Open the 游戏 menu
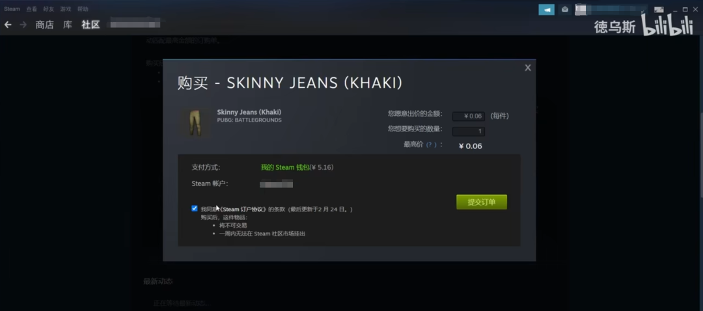The image size is (703, 311). pos(66,9)
